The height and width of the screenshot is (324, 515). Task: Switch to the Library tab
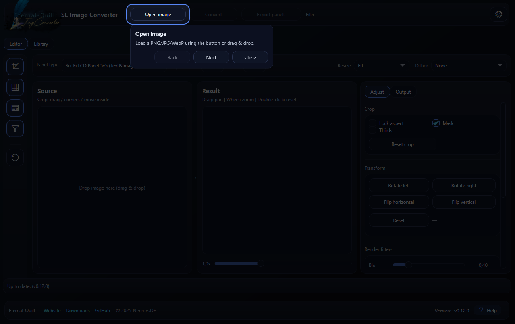pos(41,44)
